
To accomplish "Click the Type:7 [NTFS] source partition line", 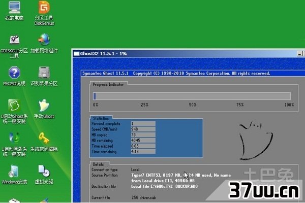I will pos(181,175).
